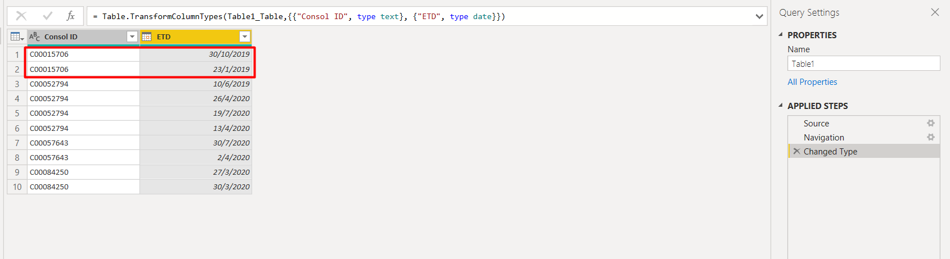Click the C00052794 cell in row 3
This screenshot has width=950, height=259.
coord(83,84)
